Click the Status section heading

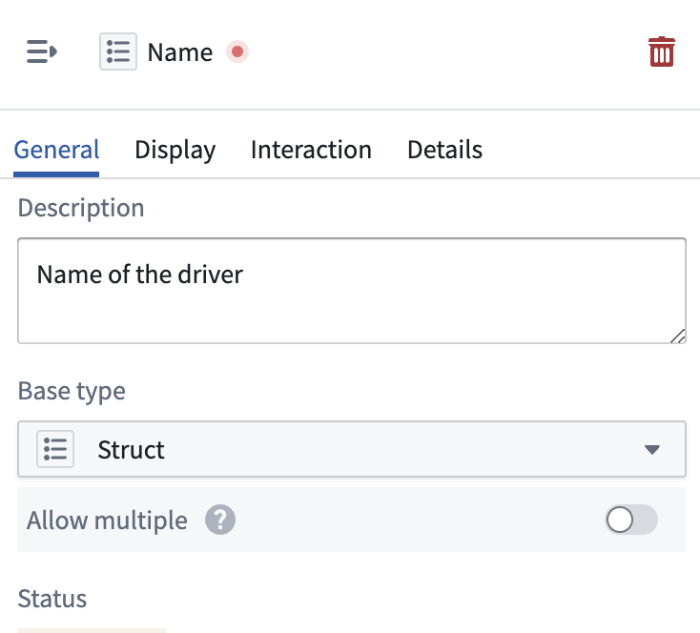(x=52, y=599)
